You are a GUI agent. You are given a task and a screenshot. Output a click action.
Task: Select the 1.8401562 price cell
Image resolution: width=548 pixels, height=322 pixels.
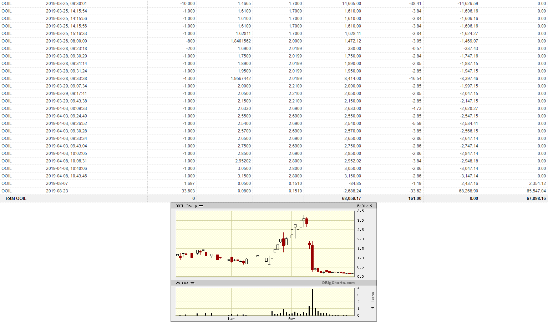click(241, 41)
